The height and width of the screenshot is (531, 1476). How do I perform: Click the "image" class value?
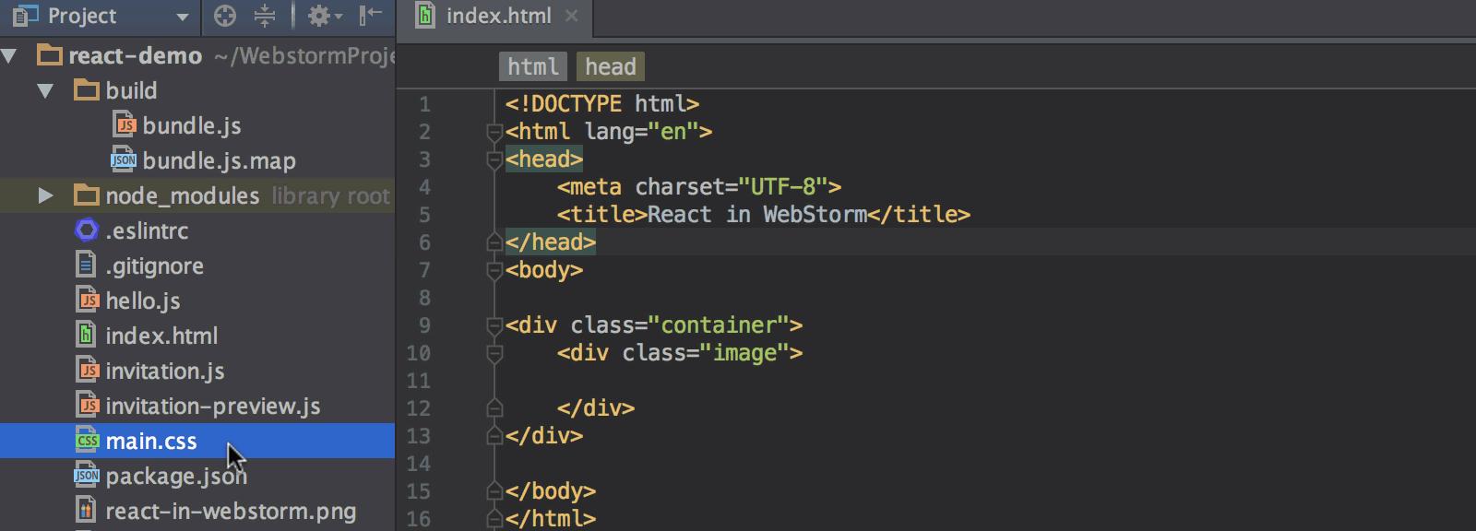(x=744, y=353)
